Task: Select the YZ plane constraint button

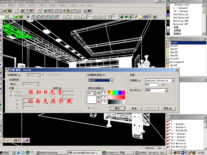Action: 98,17
